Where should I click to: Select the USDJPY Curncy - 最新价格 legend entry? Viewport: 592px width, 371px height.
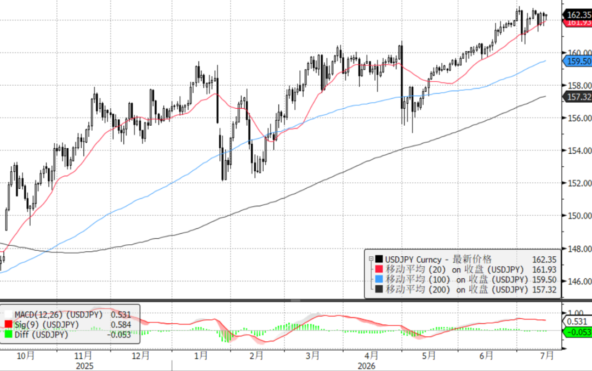(x=439, y=260)
